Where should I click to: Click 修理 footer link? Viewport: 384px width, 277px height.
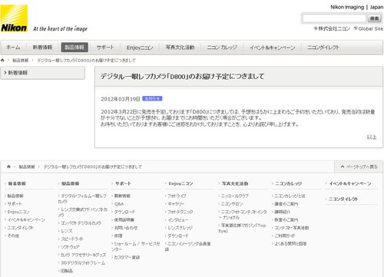click(118, 236)
